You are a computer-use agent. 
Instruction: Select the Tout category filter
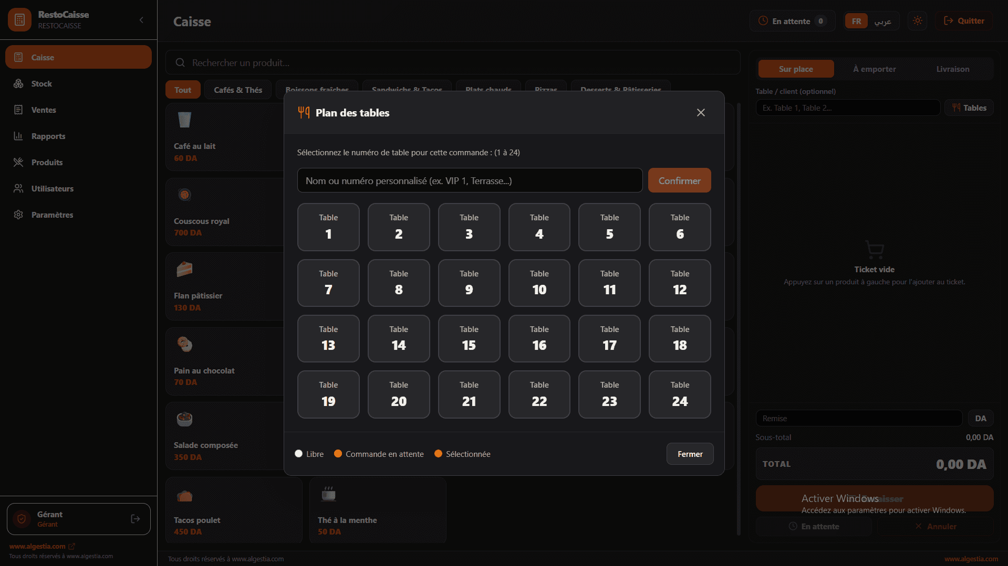click(183, 90)
